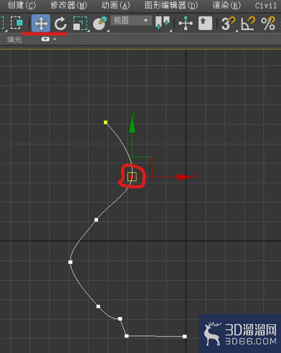Viewport: 281px width, 353px height.
Task: Click Use Pivot Point Center icon
Action: click(162, 23)
